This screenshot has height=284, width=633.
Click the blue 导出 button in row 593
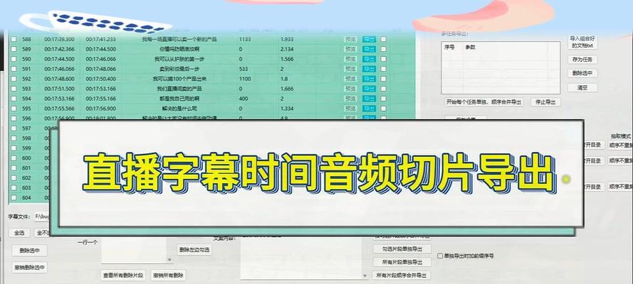tap(369, 89)
